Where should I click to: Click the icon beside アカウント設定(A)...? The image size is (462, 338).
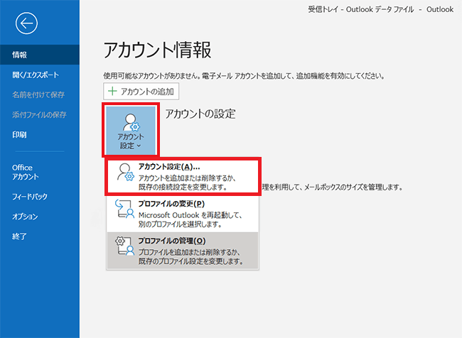coord(126,173)
